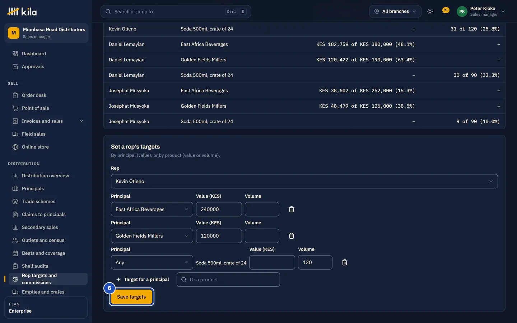Click the Order desk clipboard icon
This screenshot has width=517, height=323.
[15, 95]
